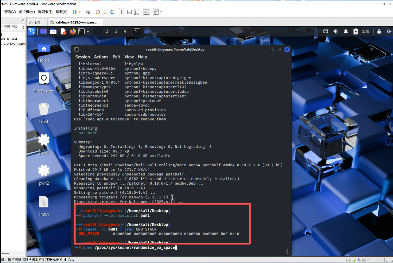This screenshot has width=393, height=263.
Task: Open the terminal Session menu
Action: (83, 57)
